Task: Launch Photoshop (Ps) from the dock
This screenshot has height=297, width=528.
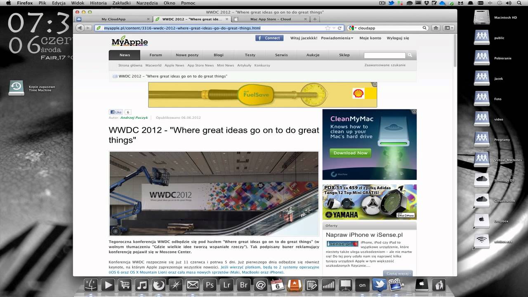Action: pos(210,285)
